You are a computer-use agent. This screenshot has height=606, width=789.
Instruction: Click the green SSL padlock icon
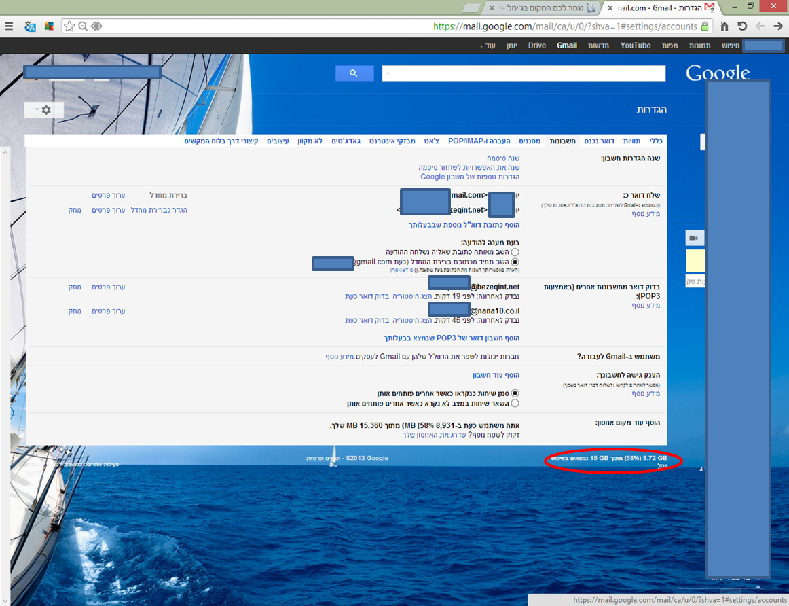click(x=705, y=26)
